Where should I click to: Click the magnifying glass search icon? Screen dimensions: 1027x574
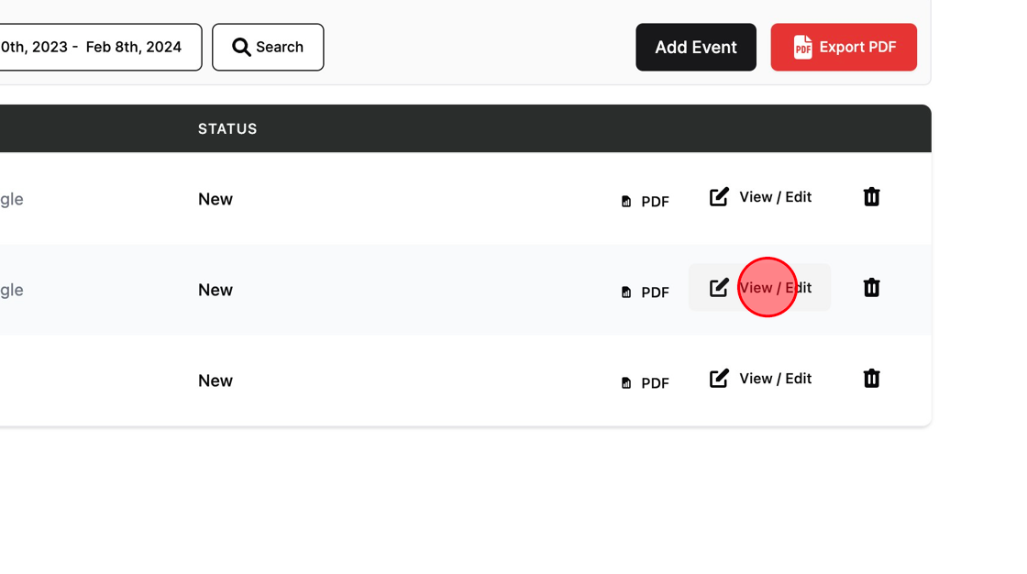point(241,47)
